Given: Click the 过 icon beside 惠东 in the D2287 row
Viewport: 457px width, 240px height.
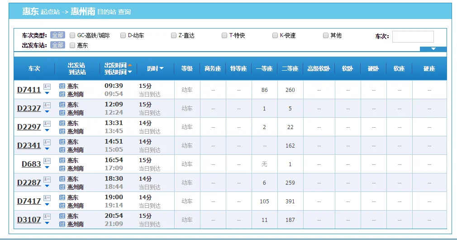Looking at the screenshot, I should pyautogui.click(x=62, y=179).
